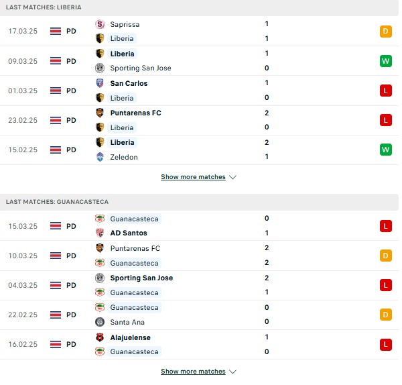Click the San Carlos team crest
402x385 pixels.
[100, 83]
